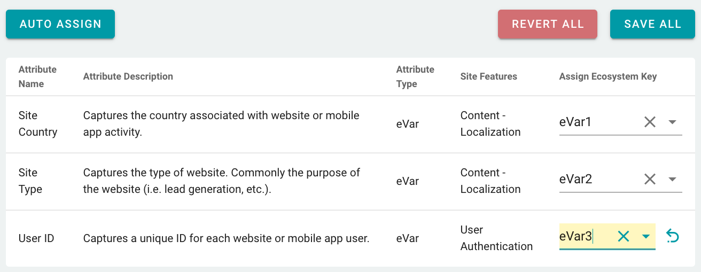This screenshot has width=701, height=272.
Task: Open the User ID ecosystem key dropdown
Action: pos(646,236)
